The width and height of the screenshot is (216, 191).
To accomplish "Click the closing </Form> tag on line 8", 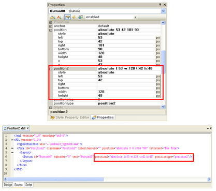I will point(22,165).
